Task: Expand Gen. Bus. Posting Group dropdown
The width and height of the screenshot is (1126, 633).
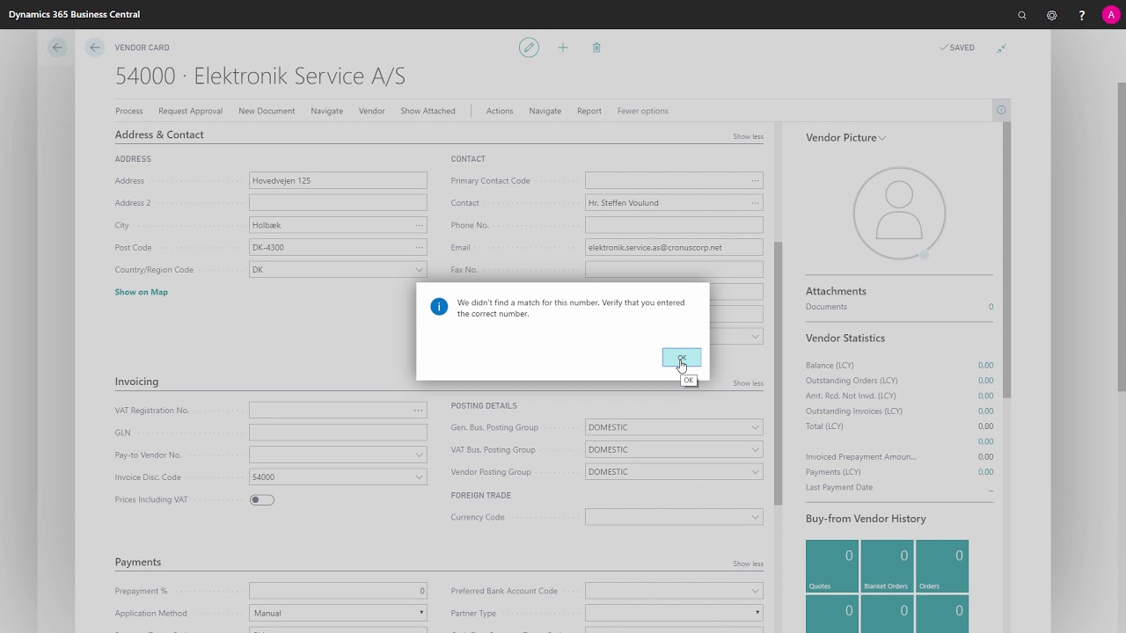Action: 755,427
